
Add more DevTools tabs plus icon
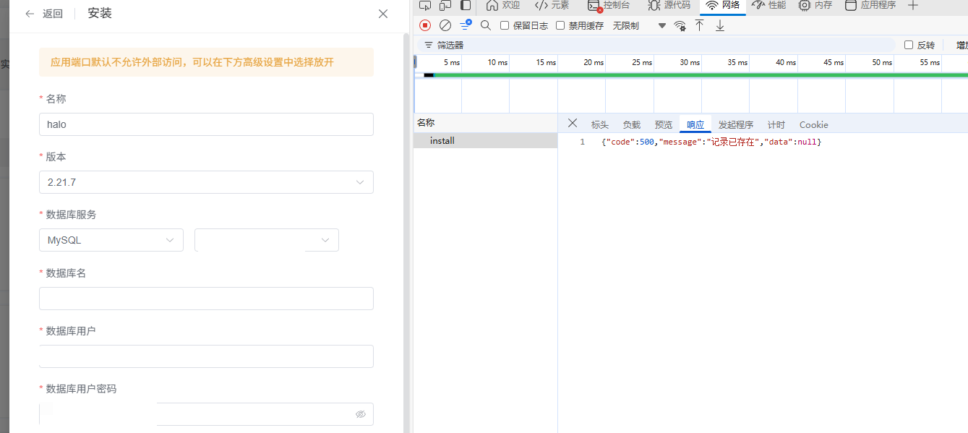[913, 5]
